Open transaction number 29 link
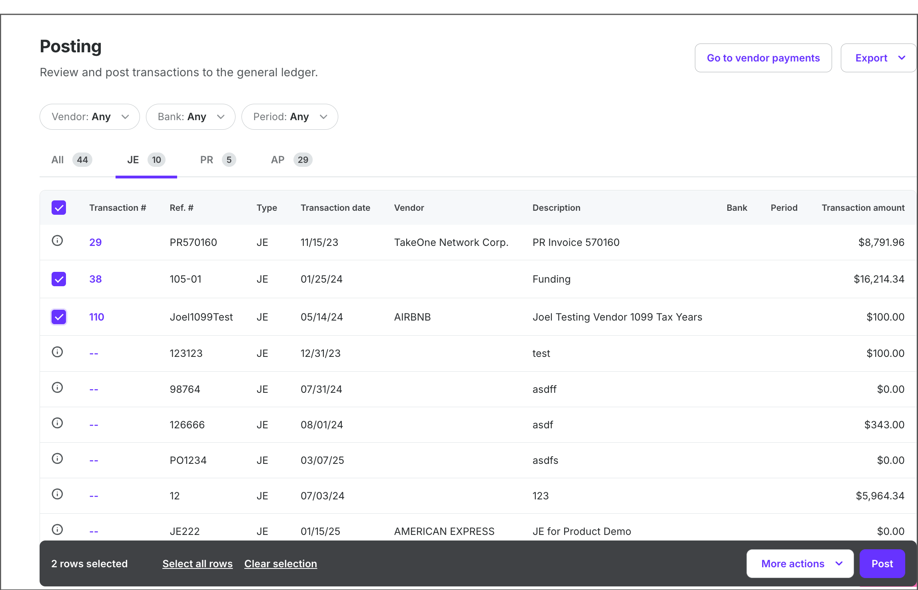Screen dimensions: 918x590 click(x=96, y=242)
